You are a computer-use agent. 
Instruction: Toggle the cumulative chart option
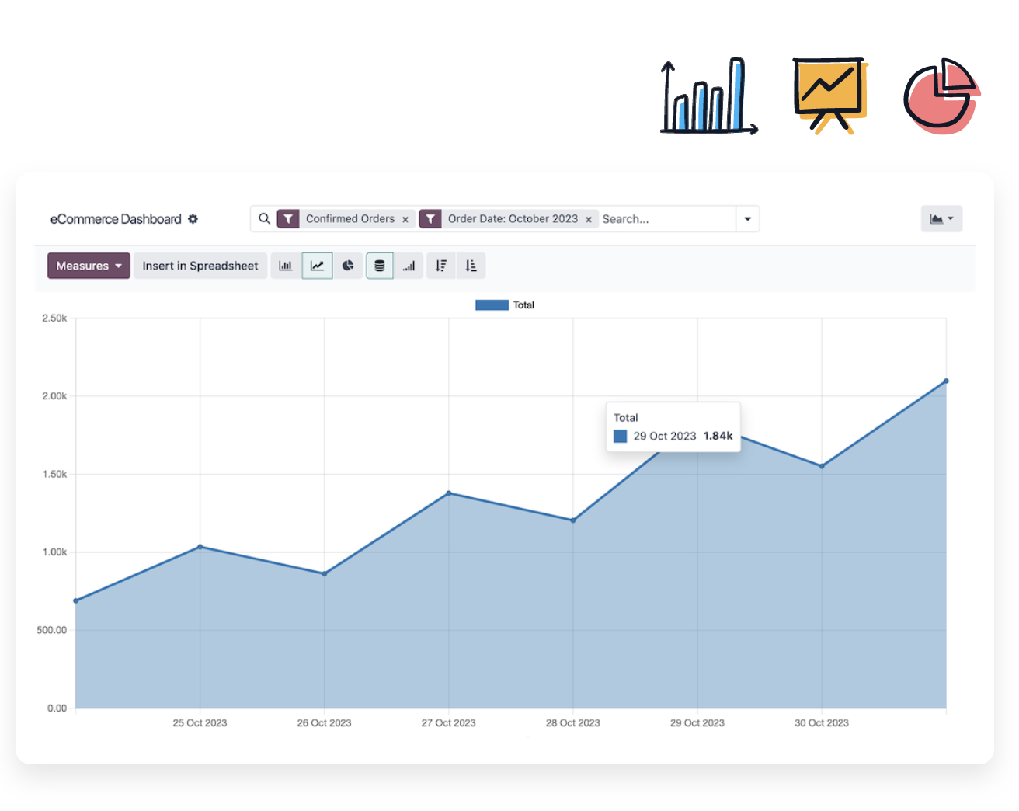click(409, 266)
